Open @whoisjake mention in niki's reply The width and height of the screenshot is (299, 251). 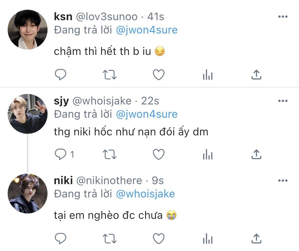coord(145,194)
